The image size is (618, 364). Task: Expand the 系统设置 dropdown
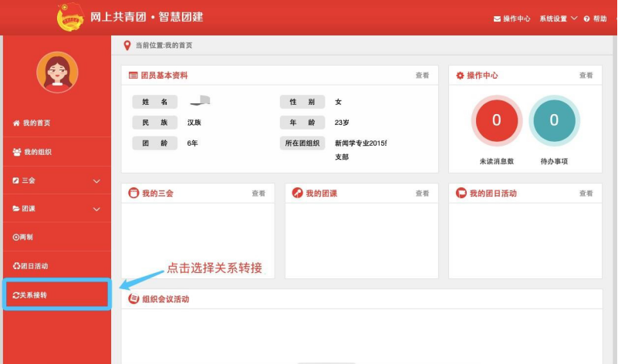[558, 19]
